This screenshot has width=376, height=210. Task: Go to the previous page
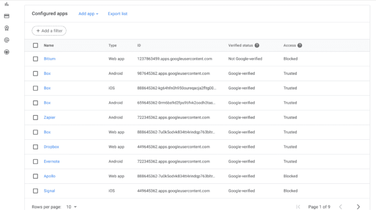click(x=341, y=207)
